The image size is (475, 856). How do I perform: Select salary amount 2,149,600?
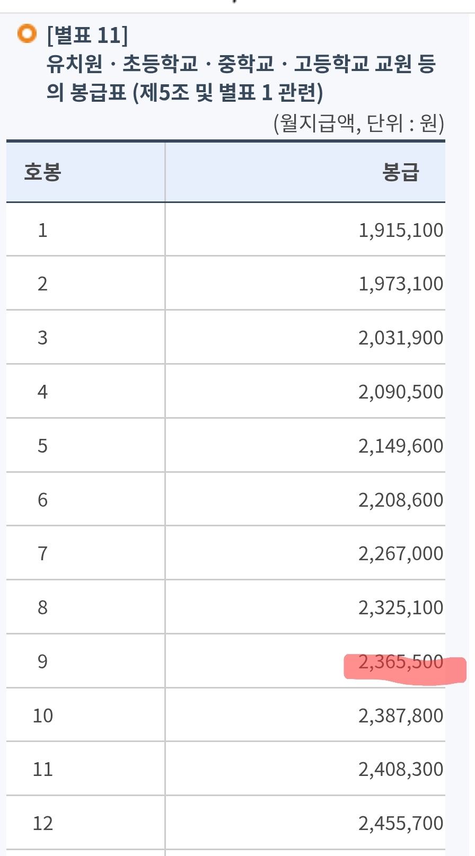(401, 446)
